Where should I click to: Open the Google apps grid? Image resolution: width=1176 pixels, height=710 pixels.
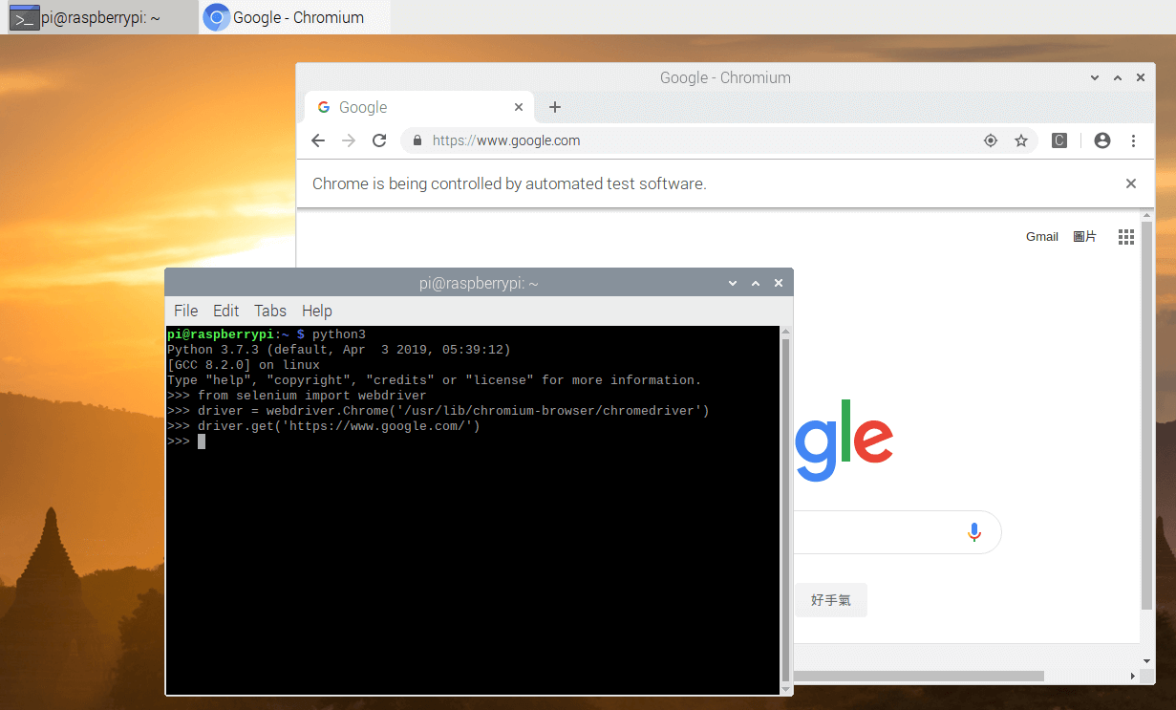pos(1125,236)
